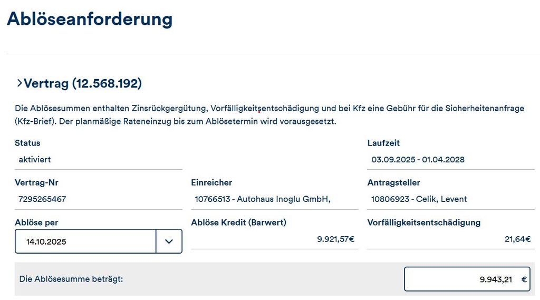Click the Ablöseanforderung page title
The height and width of the screenshot is (300, 540).
[90, 18]
